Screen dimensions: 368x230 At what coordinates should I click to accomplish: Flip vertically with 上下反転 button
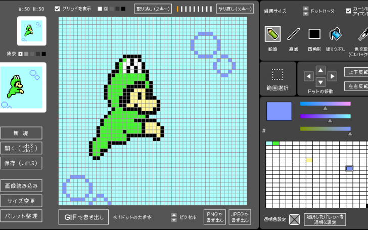356,72
